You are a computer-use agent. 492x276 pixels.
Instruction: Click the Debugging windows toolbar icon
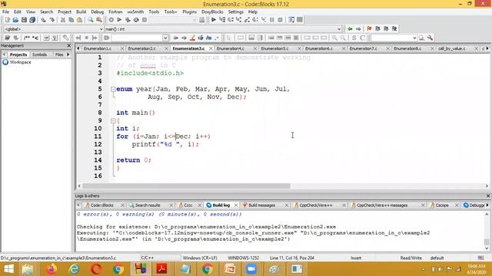tap(291, 20)
